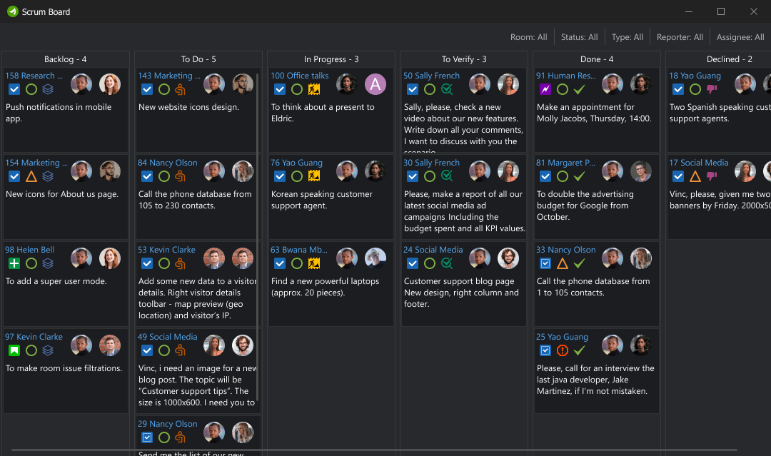Click the orange triangle icon on card 154 Marketing
Viewport: 771px width, 456px height.
[x=31, y=176]
